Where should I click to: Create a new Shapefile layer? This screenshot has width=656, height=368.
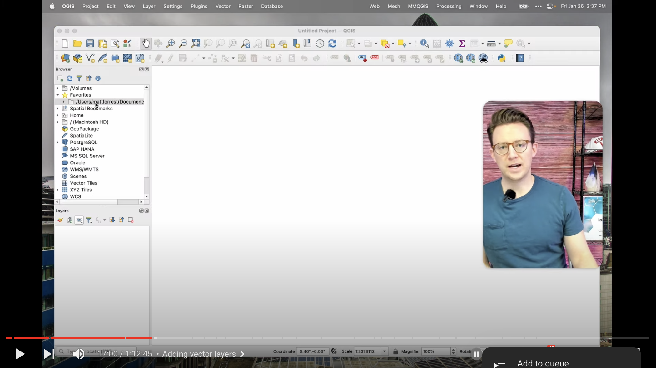(x=90, y=58)
